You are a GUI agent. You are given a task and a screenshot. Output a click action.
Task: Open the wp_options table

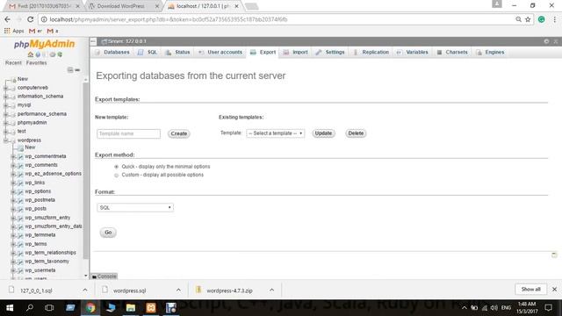pos(38,191)
